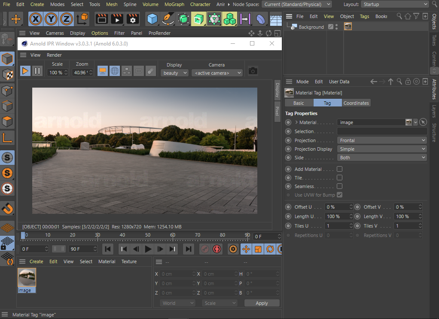Take a snapshot with the camera icon

253,71
